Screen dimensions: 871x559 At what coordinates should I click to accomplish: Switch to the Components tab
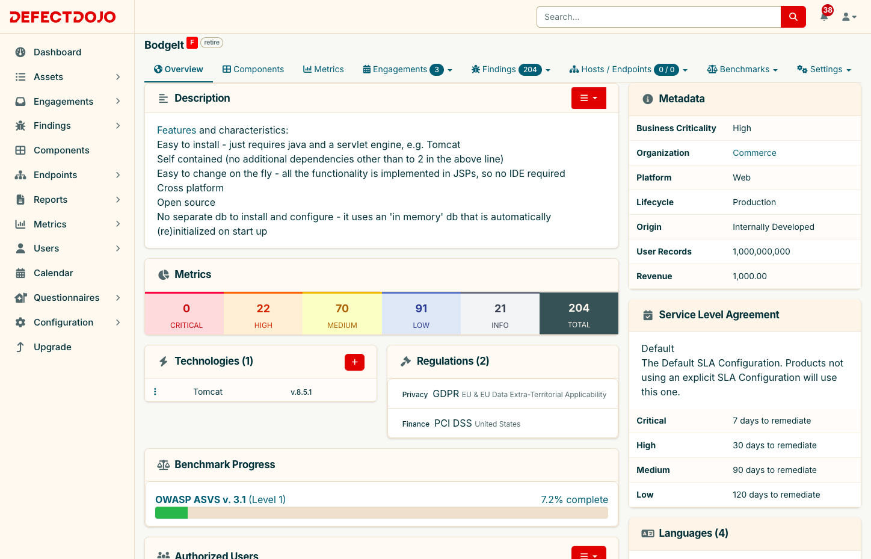pyautogui.click(x=253, y=69)
